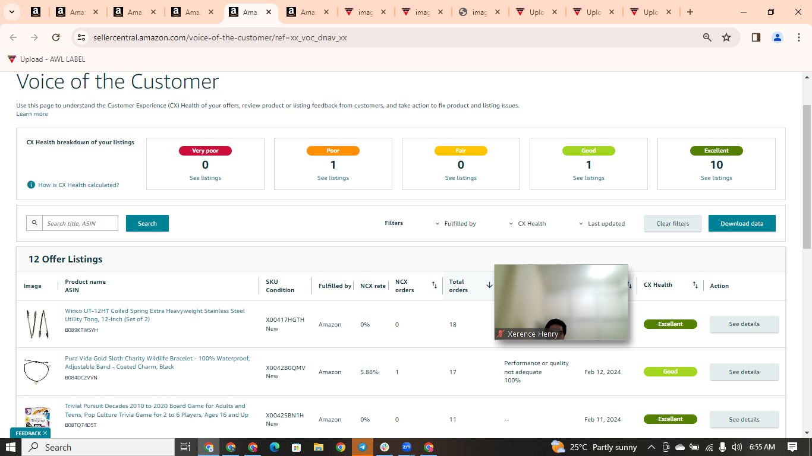
Task: Open the Chrome three-dot menu
Action: [x=798, y=37]
